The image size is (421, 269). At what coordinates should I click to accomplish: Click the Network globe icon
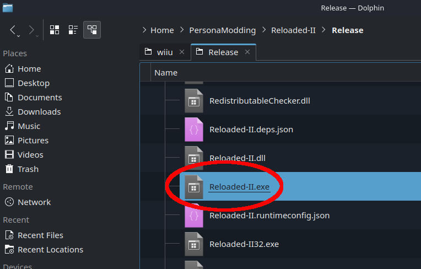[9, 202]
